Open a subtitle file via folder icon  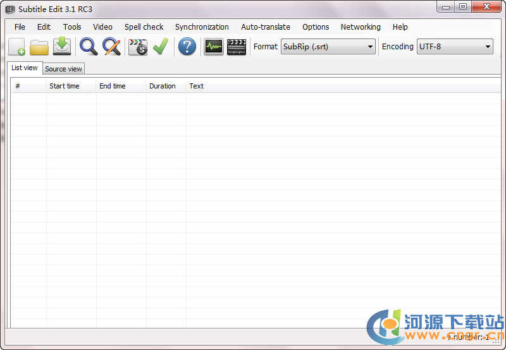click(39, 47)
